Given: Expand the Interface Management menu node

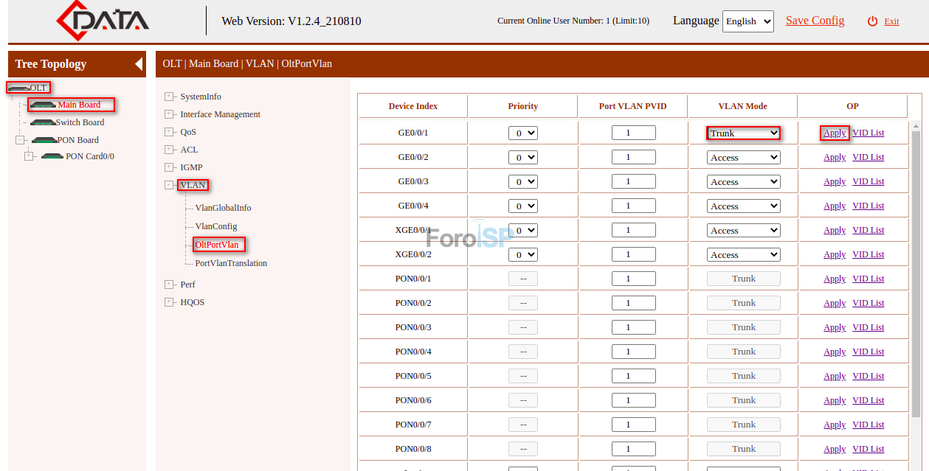Looking at the screenshot, I should pyautogui.click(x=169, y=114).
